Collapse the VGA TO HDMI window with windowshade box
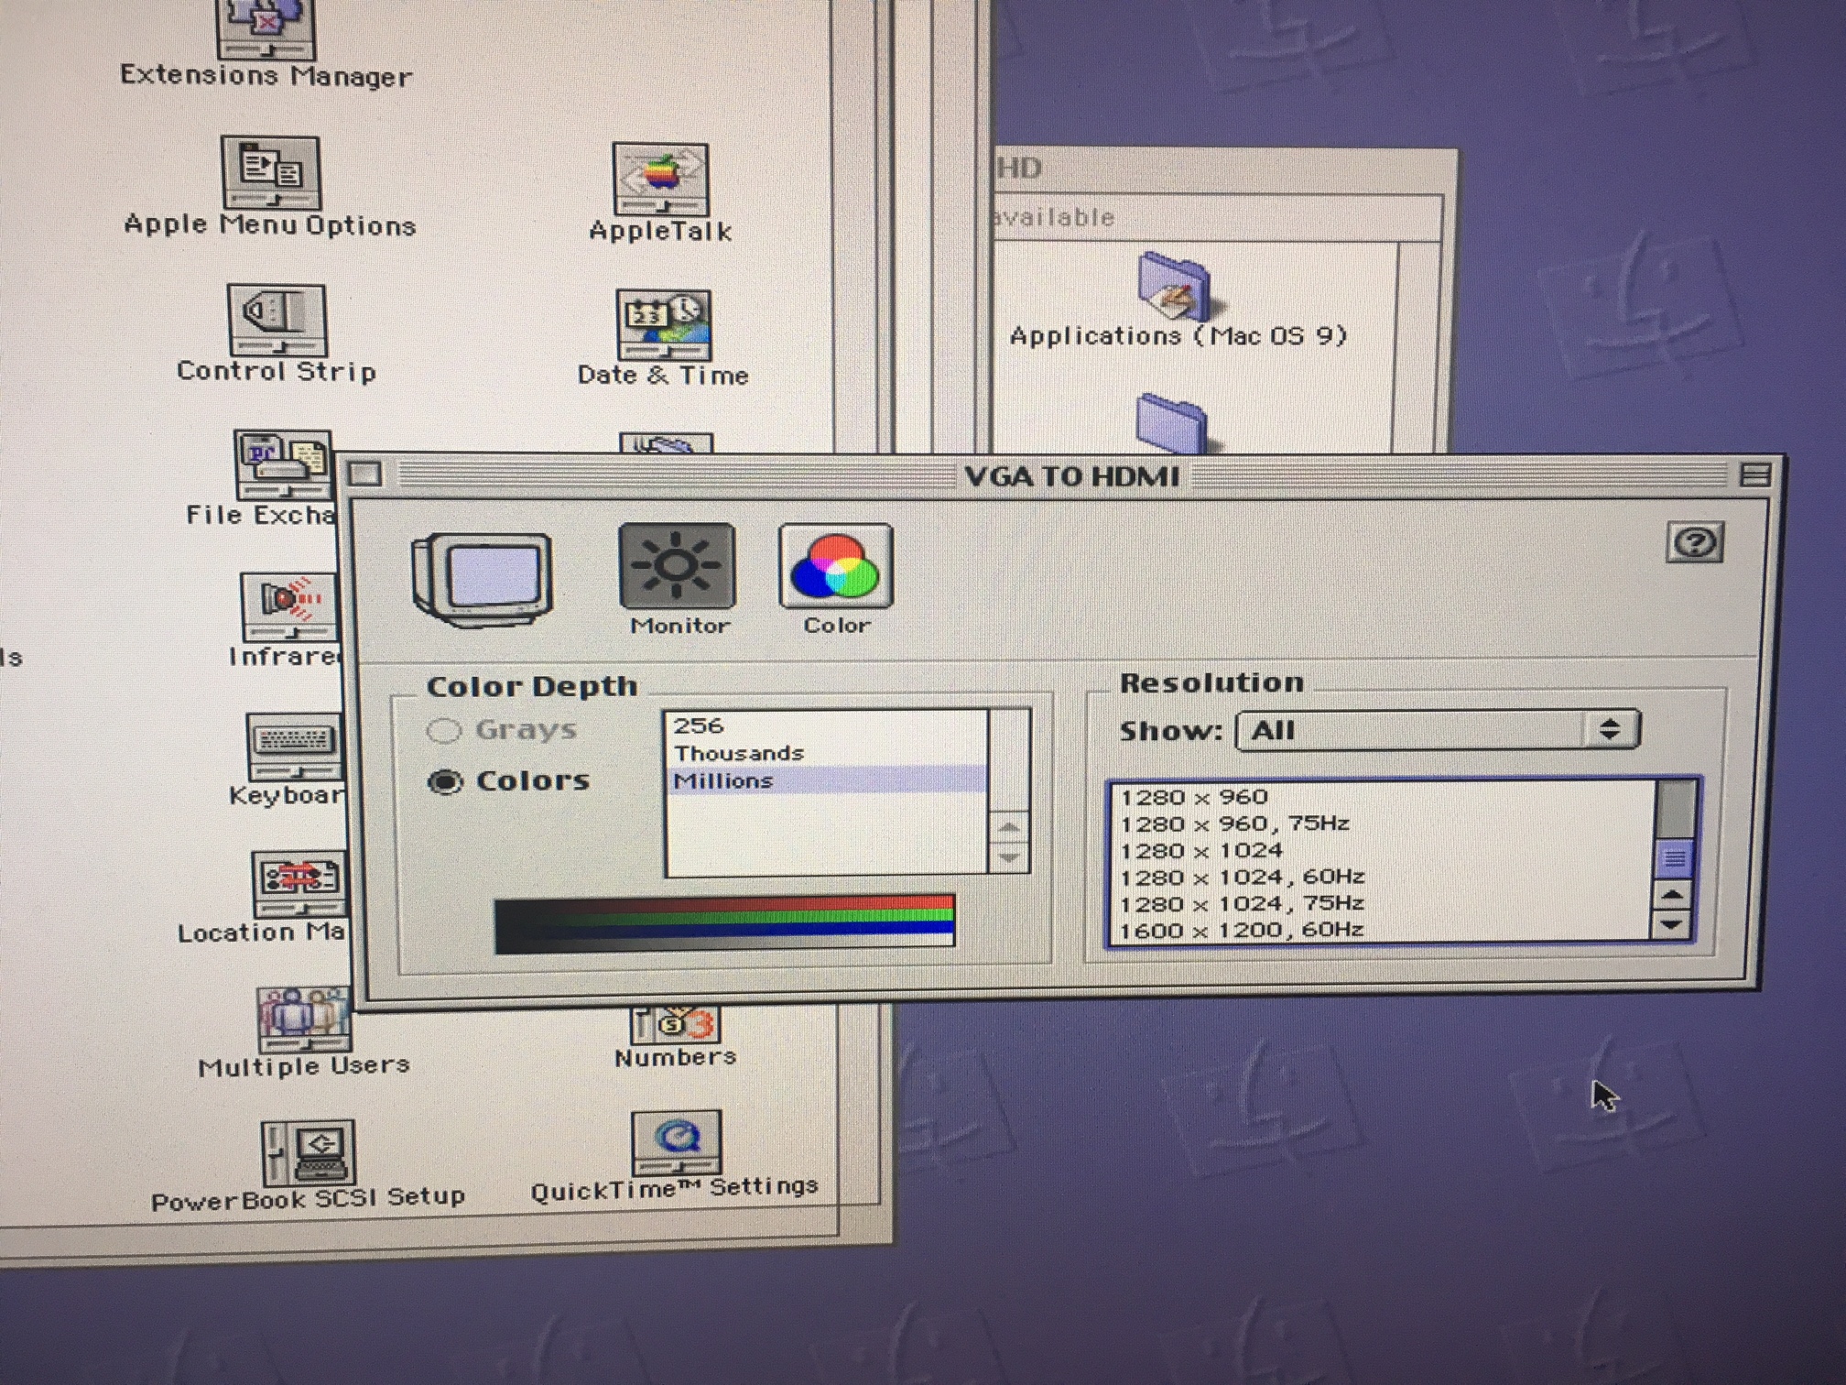The width and height of the screenshot is (1846, 1385). 1754,474
